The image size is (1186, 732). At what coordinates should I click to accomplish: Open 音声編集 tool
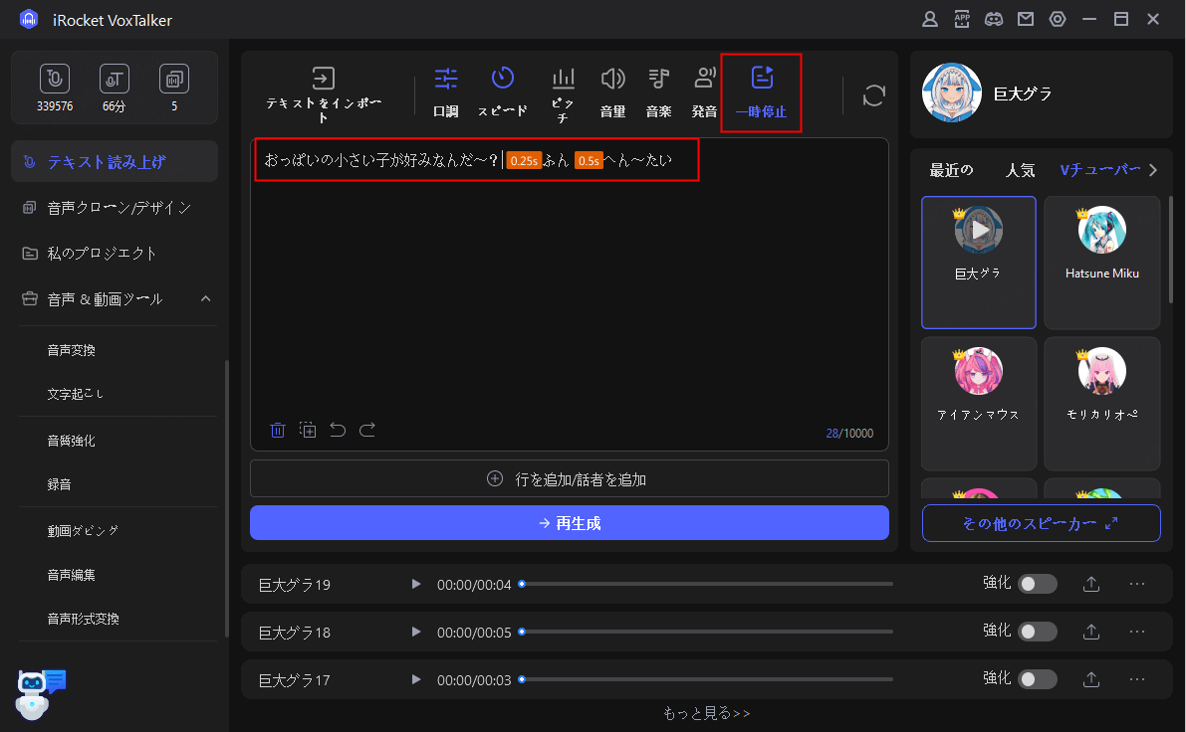click(x=71, y=576)
